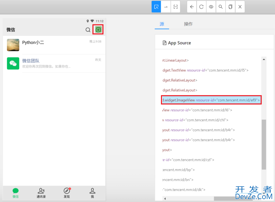This screenshot has width=275, height=202.
Task: Select the 通讯录 bottom tab
Action: (x=41, y=193)
